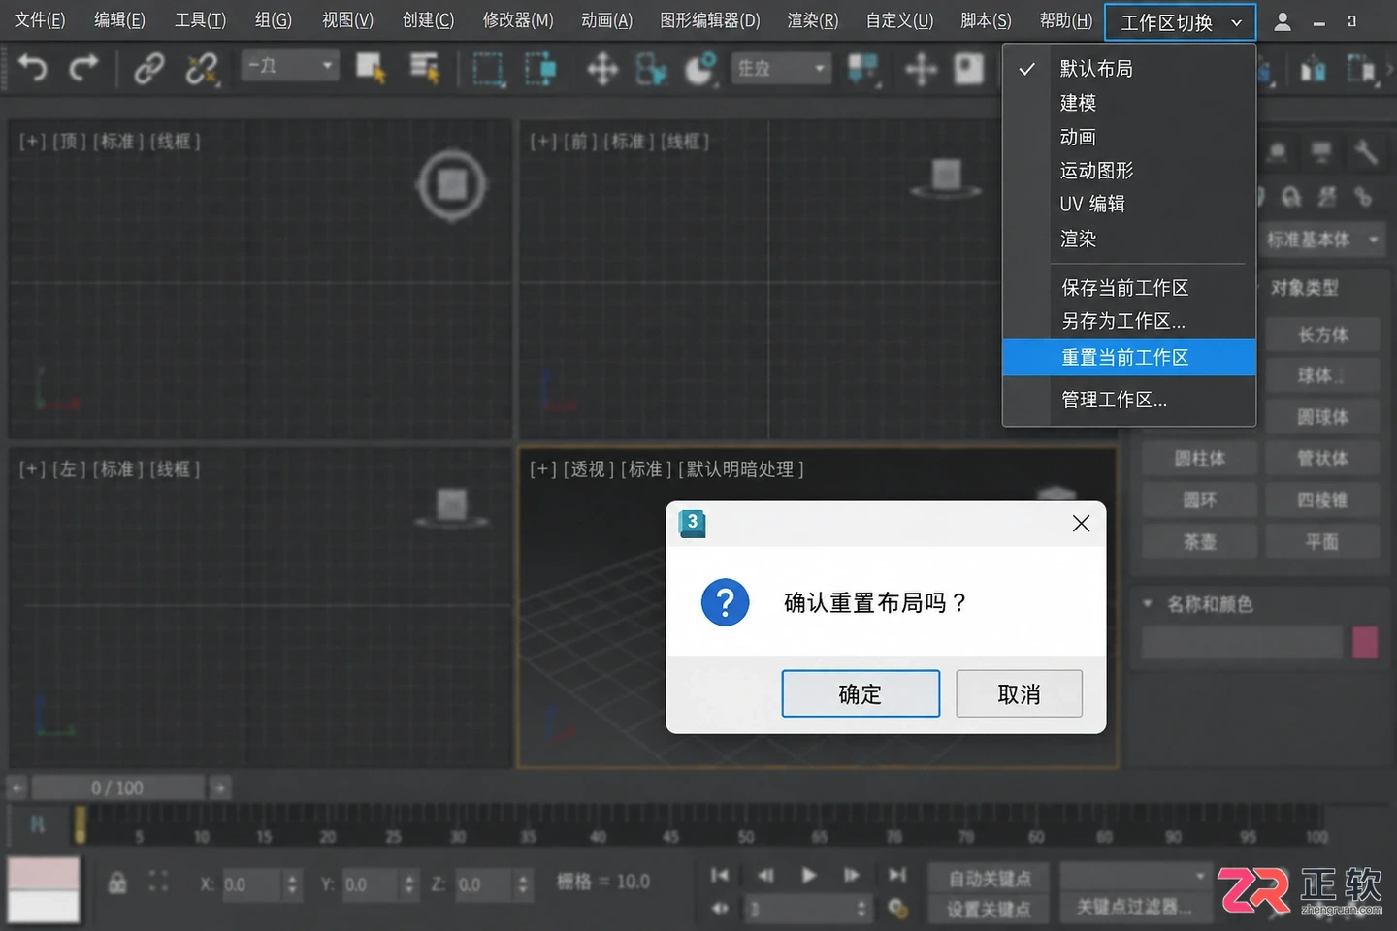Open 默认明暗处理 shading viewport menu
The width and height of the screenshot is (1397, 931).
[741, 469]
